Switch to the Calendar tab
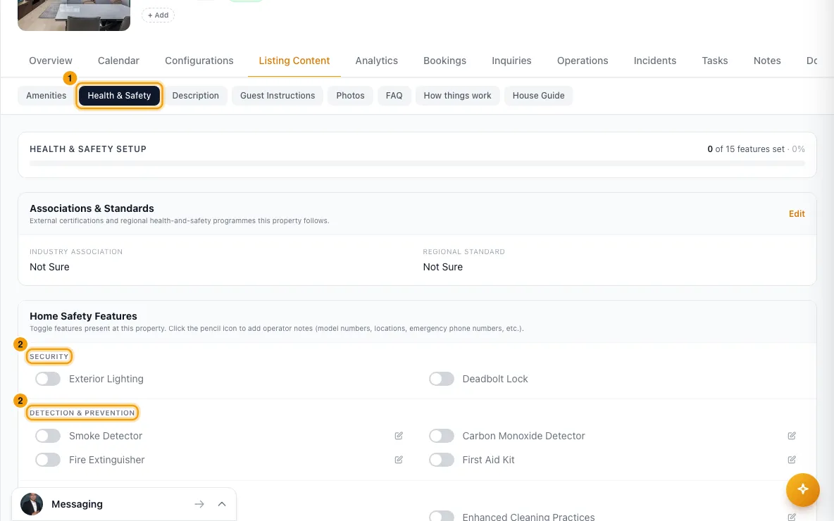834x521 pixels. click(118, 61)
